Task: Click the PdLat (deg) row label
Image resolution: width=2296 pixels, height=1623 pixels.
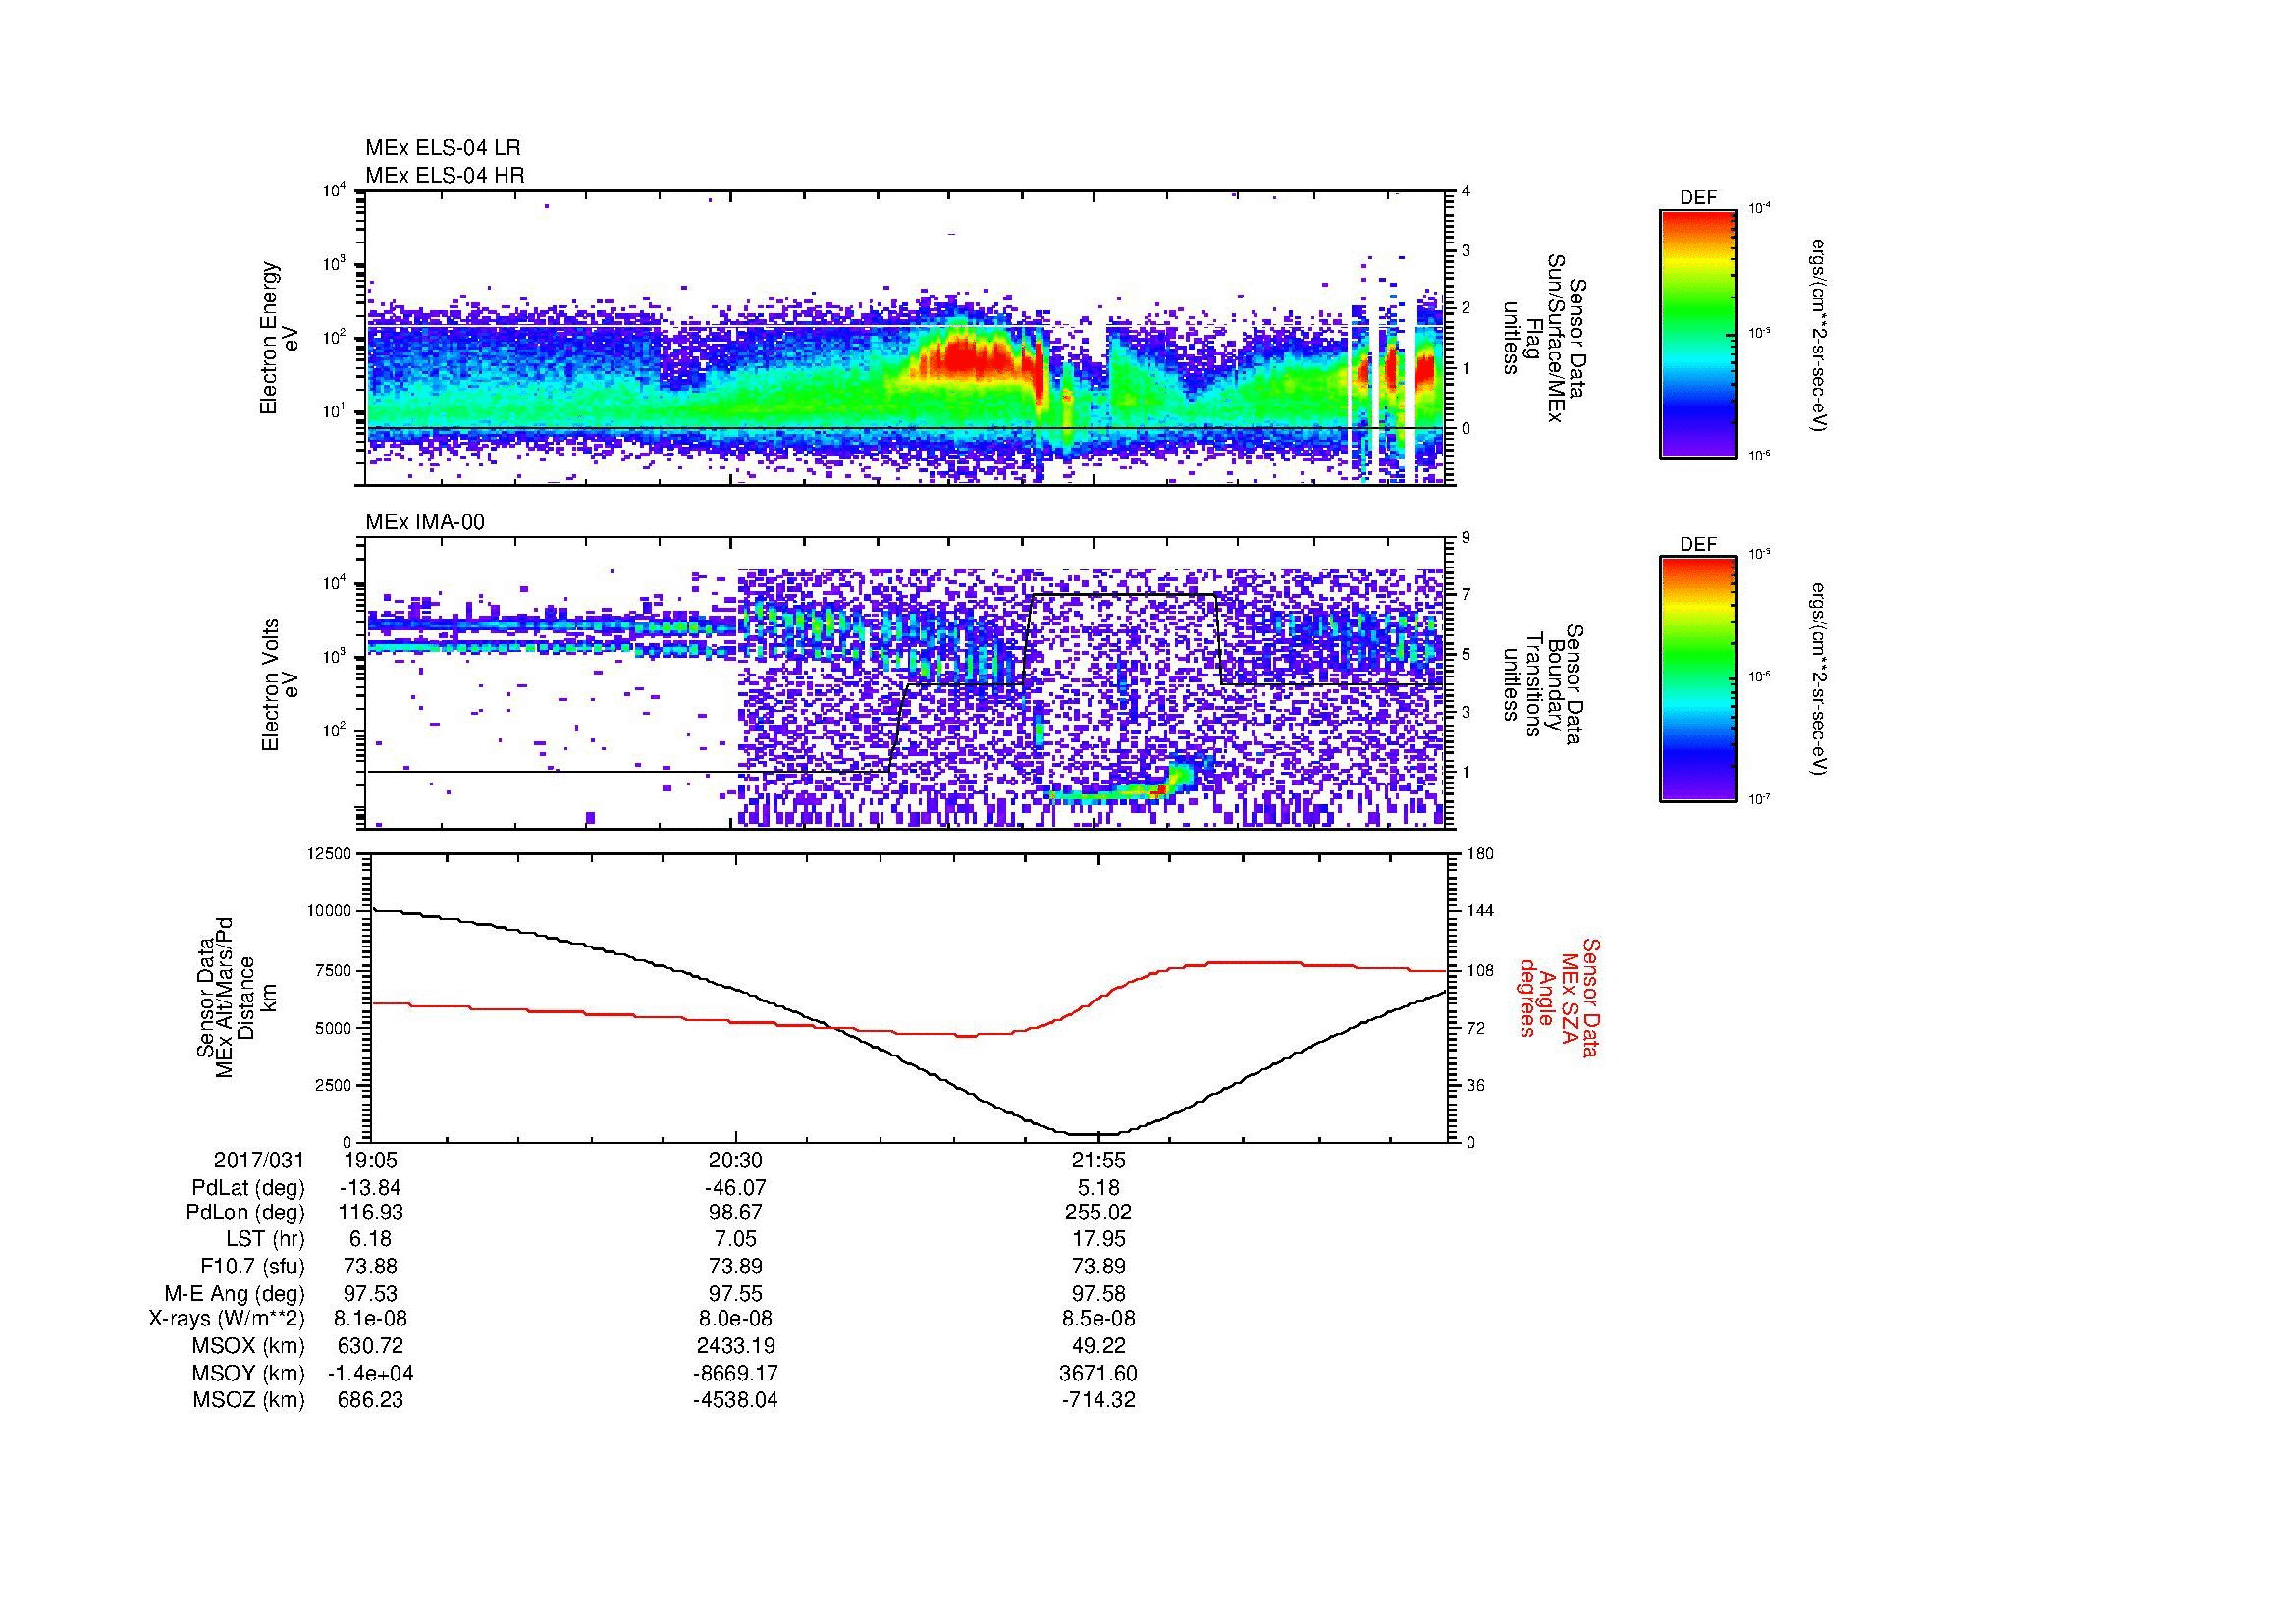Action: point(248,1188)
